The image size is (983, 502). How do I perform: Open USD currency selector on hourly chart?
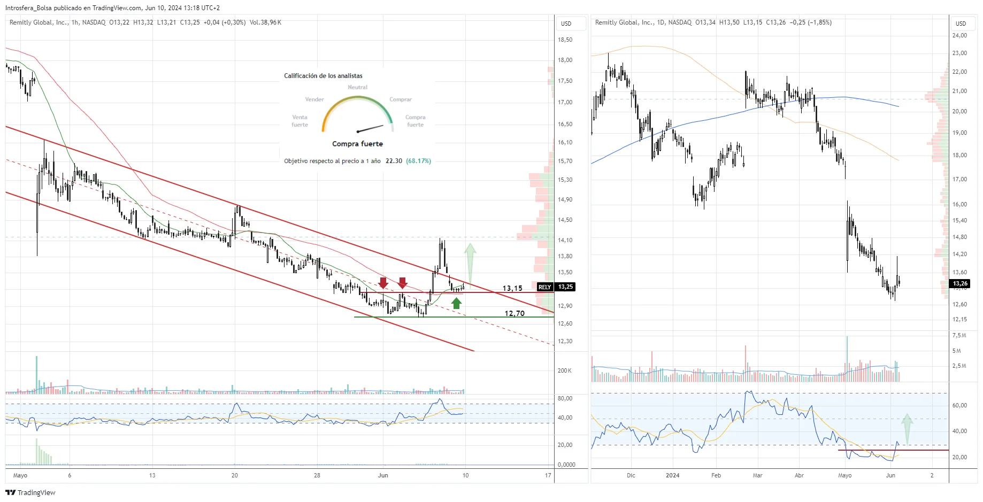point(566,24)
